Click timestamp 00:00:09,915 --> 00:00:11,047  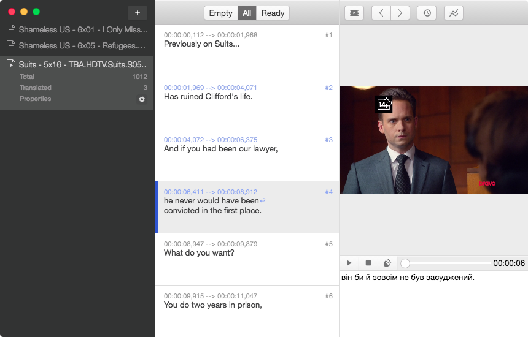[211, 296]
